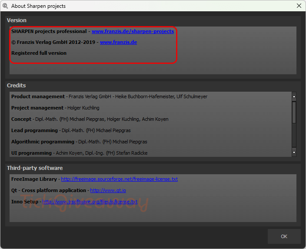Click the 'UI programming' credits row
The image size is (306, 249).
(79, 153)
